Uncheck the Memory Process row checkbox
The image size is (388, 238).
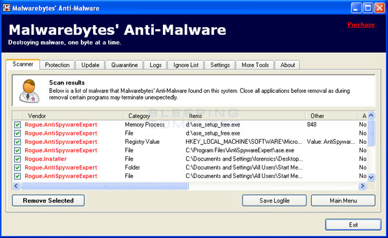pyautogui.click(x=17, y=124)
